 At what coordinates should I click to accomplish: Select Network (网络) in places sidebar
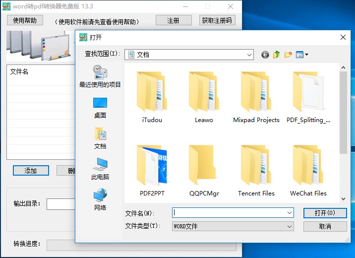point(100,199)
